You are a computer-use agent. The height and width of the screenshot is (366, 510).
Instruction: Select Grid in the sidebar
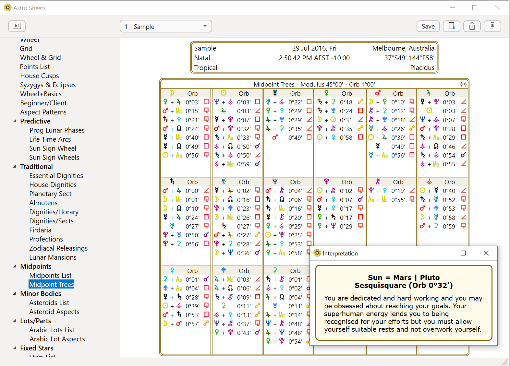[x=26, y=49]
